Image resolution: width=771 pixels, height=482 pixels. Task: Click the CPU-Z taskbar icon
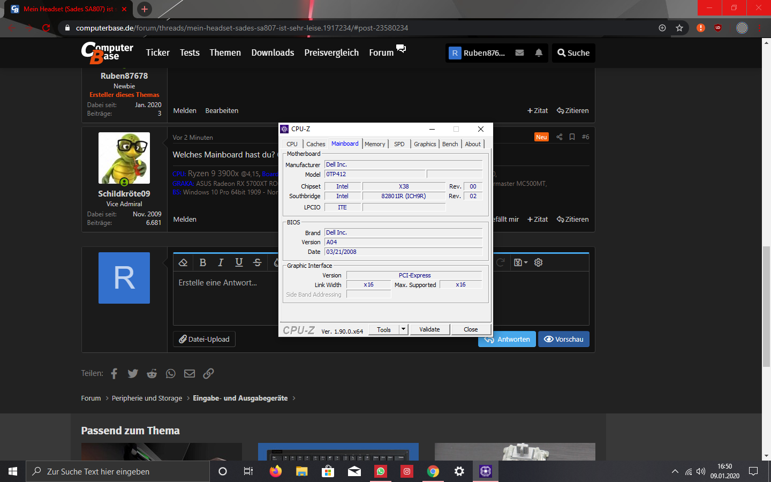tap(486, 471)
